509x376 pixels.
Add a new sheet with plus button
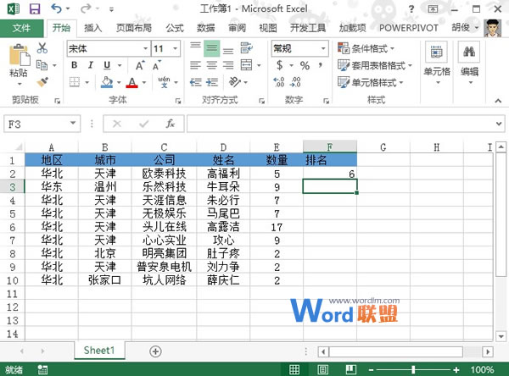155,351
